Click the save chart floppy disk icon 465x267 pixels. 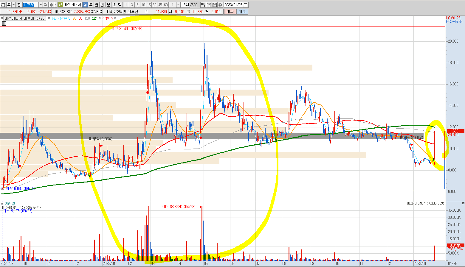[x=214, y=5]
